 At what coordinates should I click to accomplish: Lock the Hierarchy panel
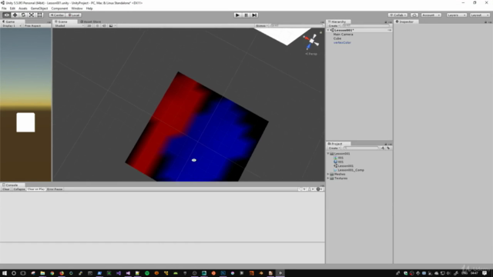coord(386,22)
